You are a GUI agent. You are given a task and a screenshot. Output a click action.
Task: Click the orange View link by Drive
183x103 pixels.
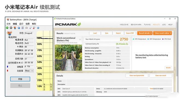(151, 89)
